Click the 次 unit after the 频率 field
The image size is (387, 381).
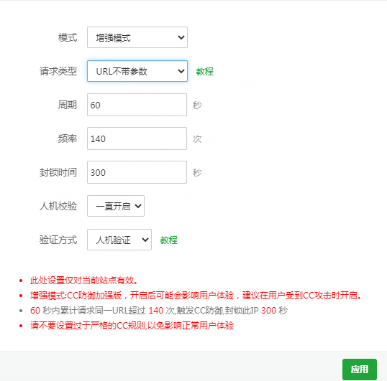197,139
